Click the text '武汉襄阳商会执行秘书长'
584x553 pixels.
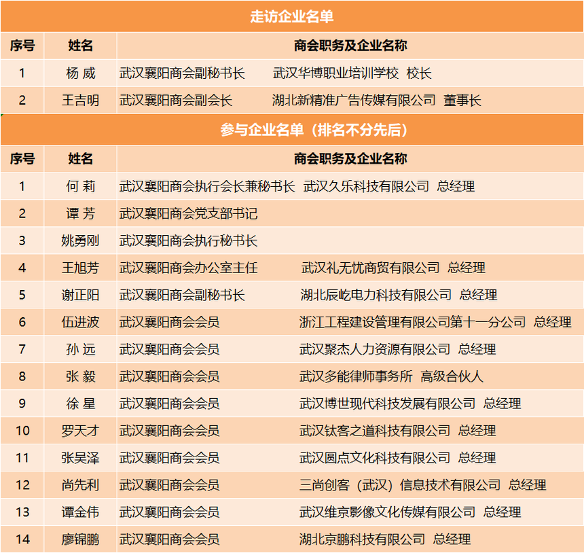click(189, 240)
